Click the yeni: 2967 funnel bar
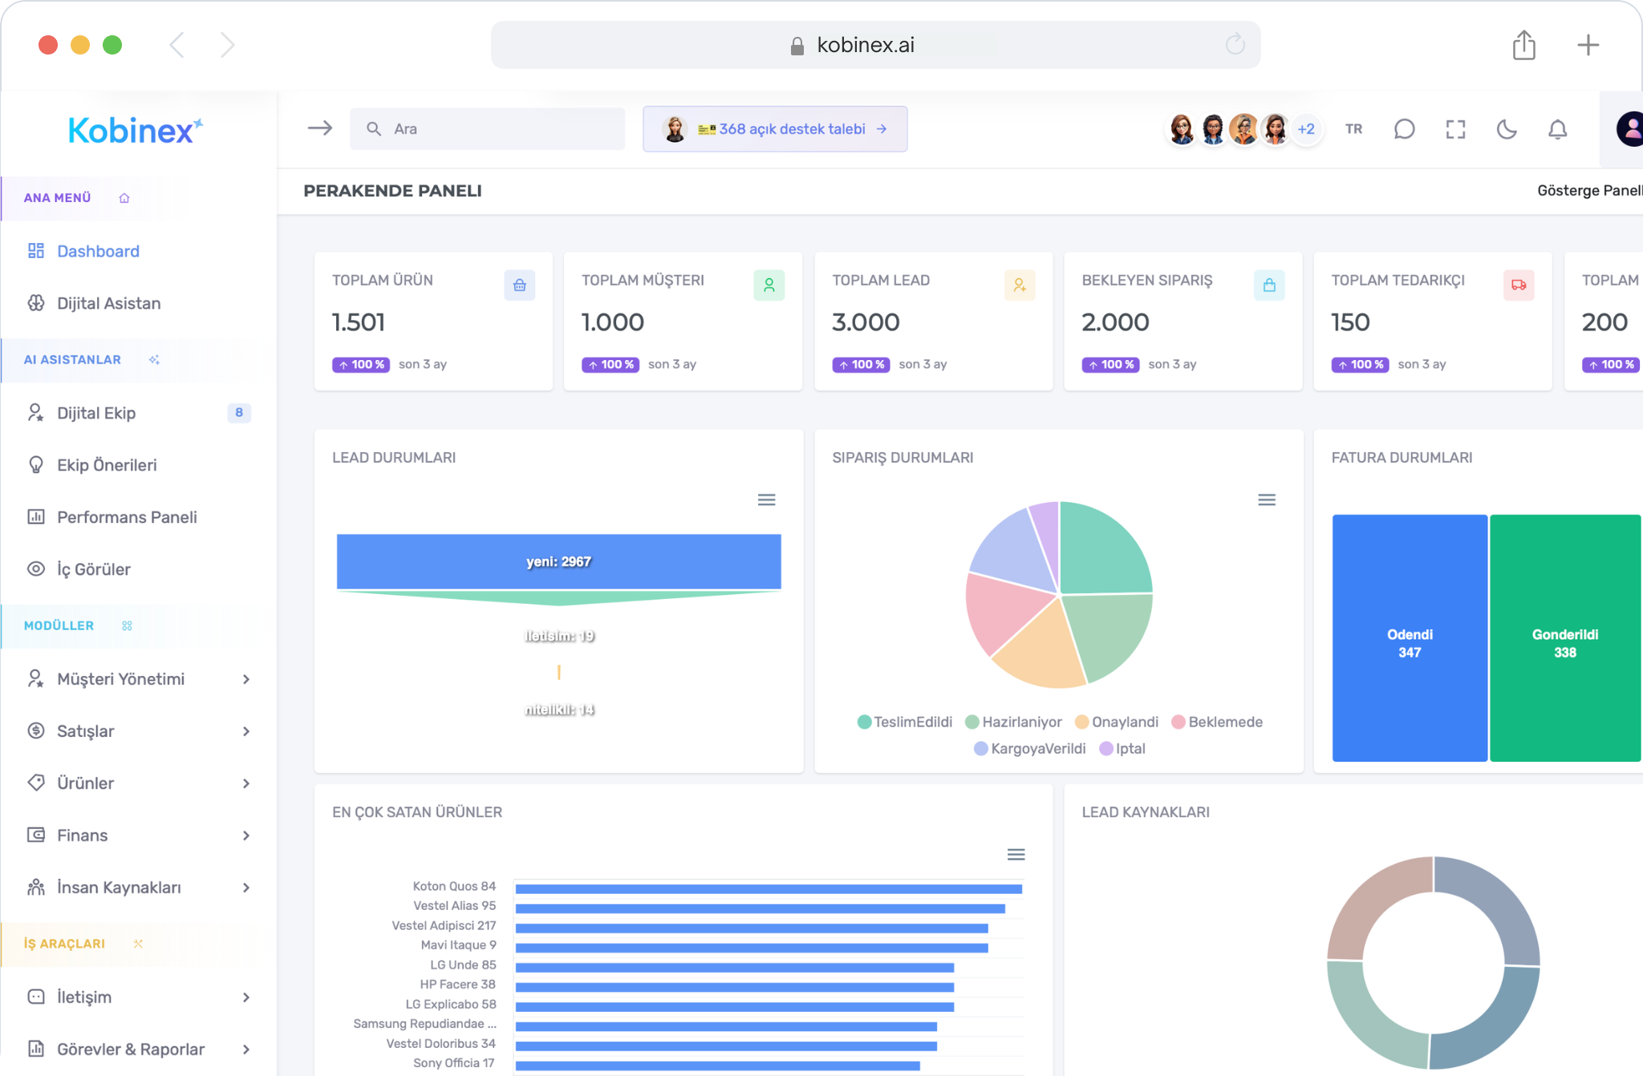 pos(559,562)
